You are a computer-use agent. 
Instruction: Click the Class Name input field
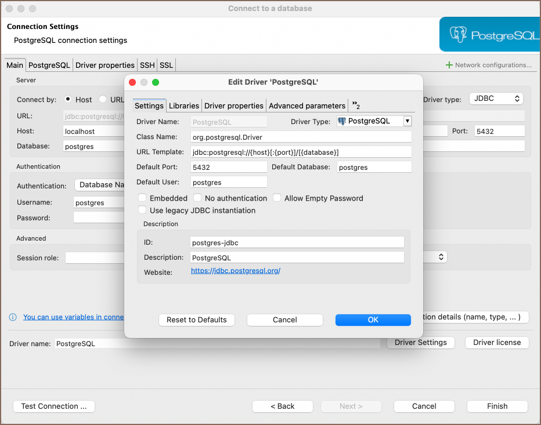pos(301,137)
